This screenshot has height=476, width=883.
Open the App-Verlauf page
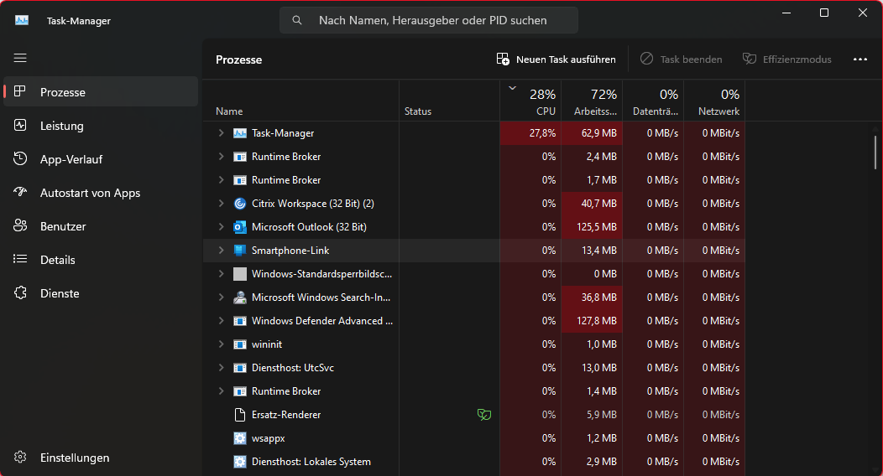pos(71,159)
